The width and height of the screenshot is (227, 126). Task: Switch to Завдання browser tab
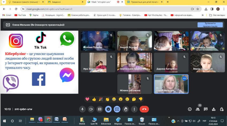(66, 2)
